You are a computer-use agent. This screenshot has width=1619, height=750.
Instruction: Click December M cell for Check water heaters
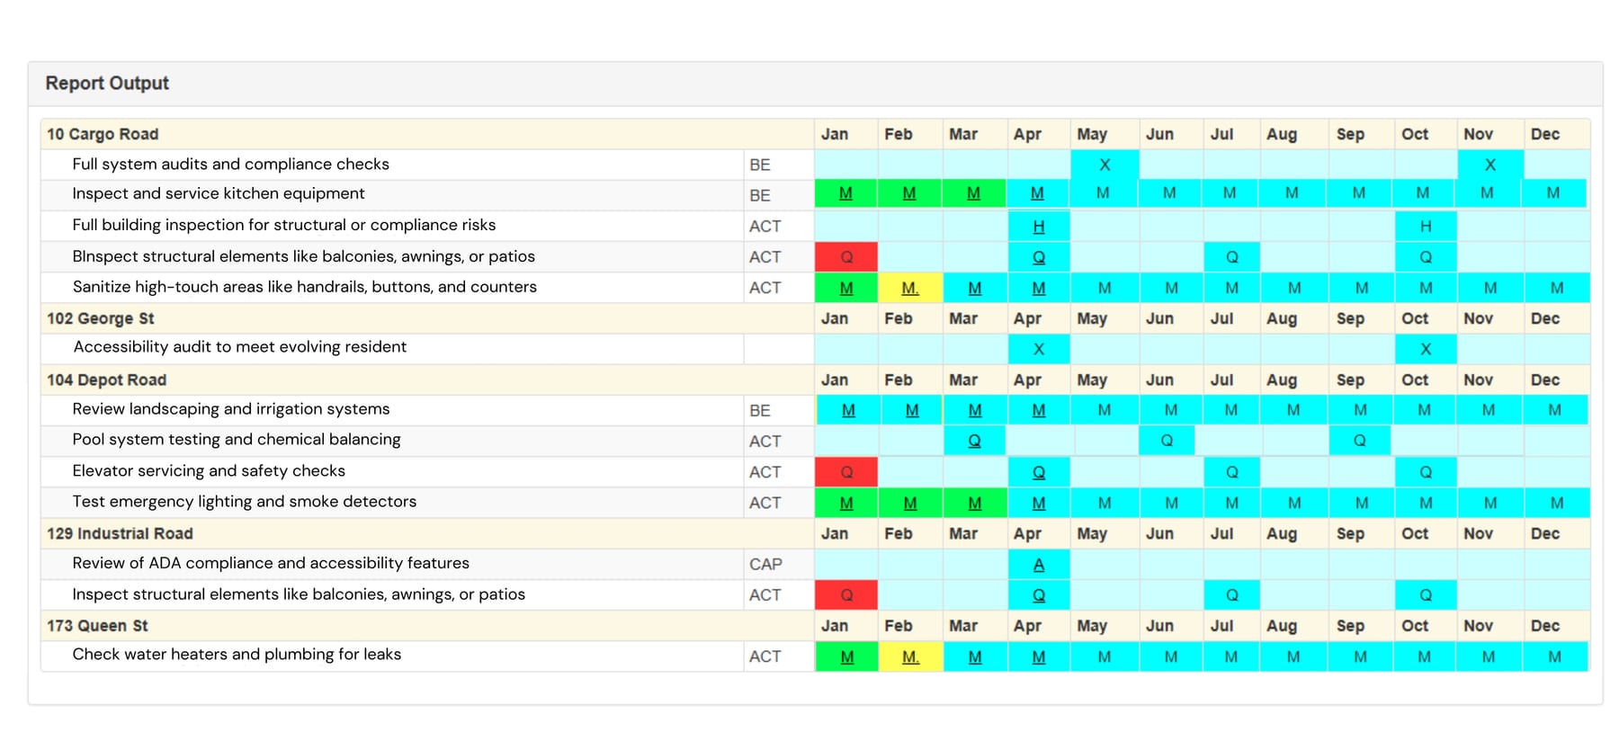point(1555,657)
